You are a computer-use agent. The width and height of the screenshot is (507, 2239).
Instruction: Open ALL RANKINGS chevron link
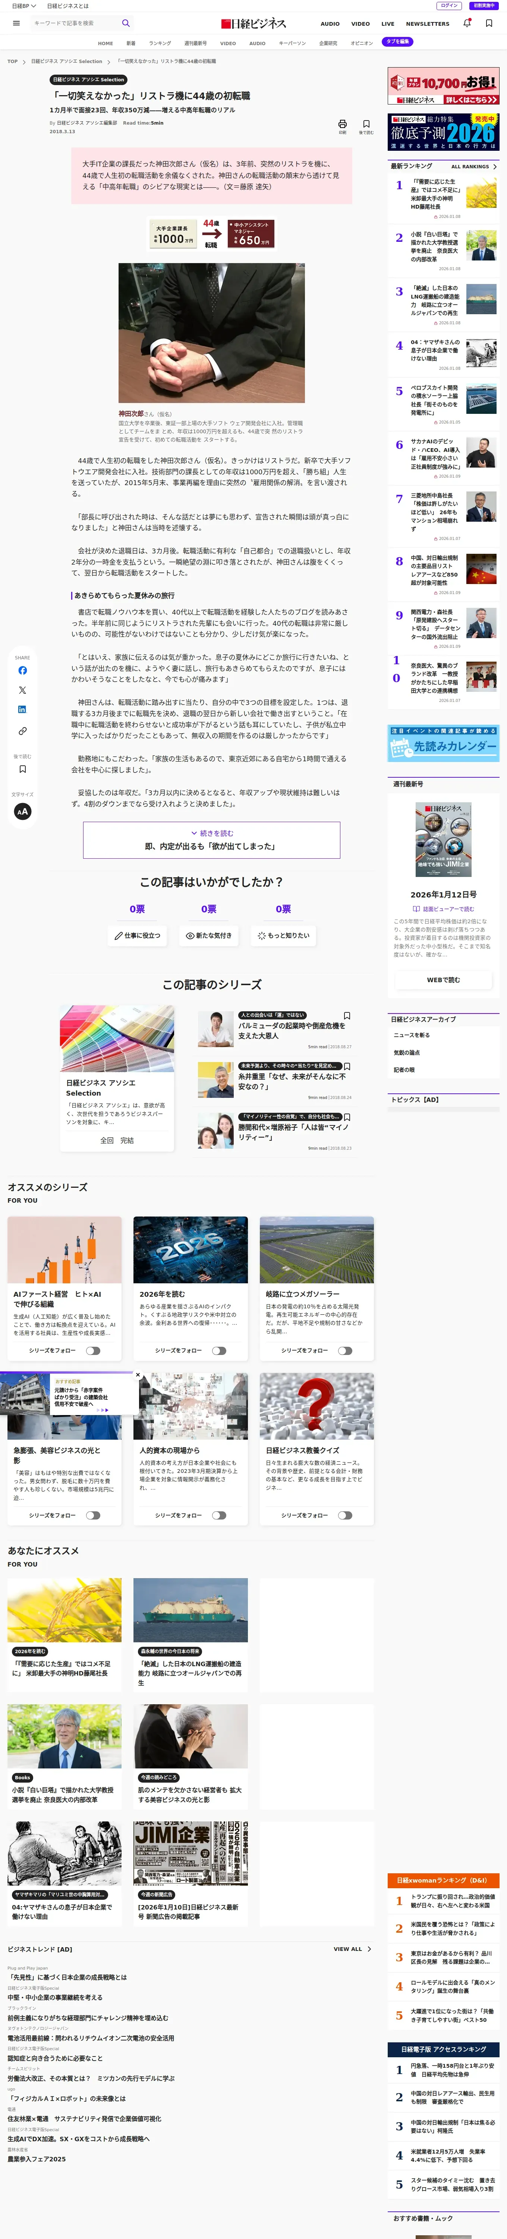tap(474, 166)
